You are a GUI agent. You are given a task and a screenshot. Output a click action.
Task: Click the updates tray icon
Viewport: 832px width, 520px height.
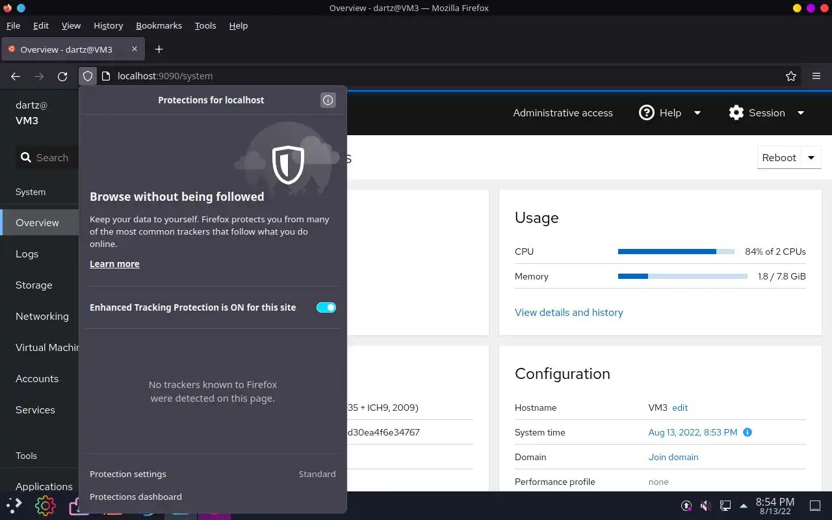pyautogui.click(x=686, y=505)
